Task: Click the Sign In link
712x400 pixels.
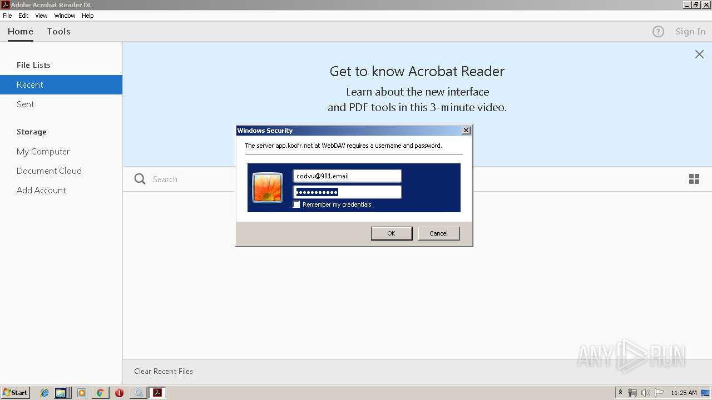Action: 690,32
